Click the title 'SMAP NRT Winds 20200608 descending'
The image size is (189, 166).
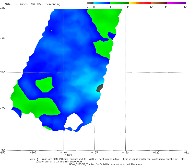pos(33,4)
